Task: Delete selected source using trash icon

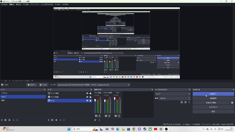Action: pyautogui.click(x=52, y=120)
